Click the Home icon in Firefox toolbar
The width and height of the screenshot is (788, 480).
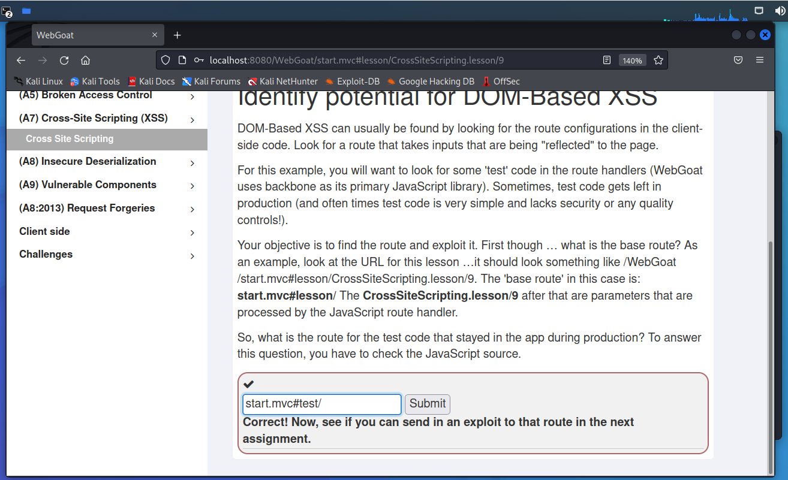point(85,60)
